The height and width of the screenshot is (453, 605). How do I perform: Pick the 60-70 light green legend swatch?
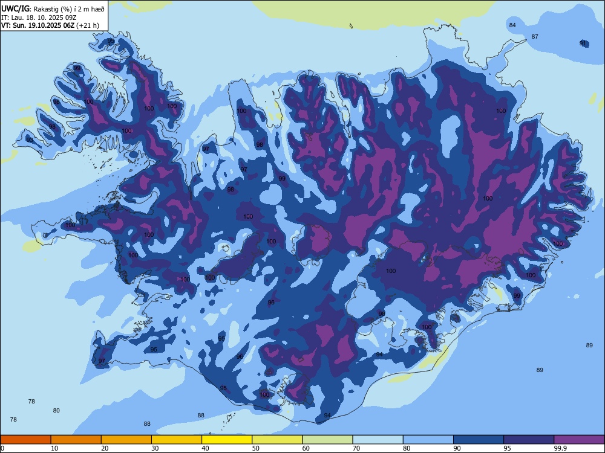click(x=327, y=440)
